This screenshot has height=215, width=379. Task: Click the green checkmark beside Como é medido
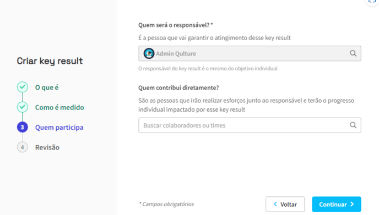click(x=23, y=107)
